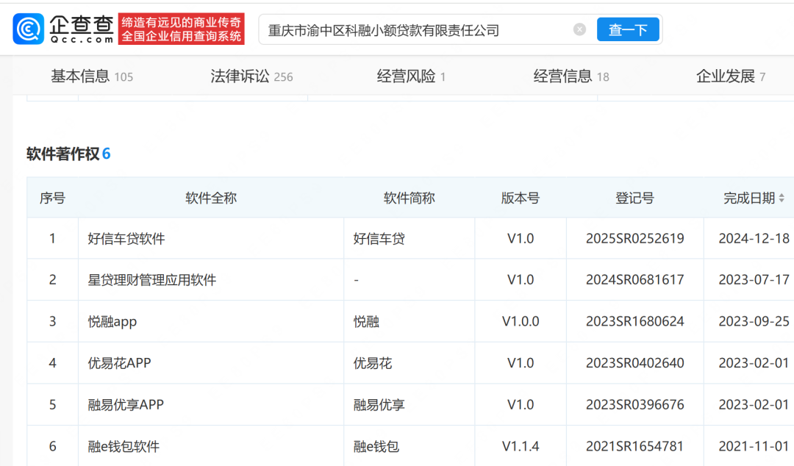
Task: Open the 基本信息 tab
Action: point(92,76)
